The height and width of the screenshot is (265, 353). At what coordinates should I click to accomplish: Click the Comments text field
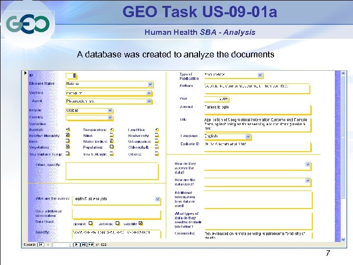pos(258,235)
